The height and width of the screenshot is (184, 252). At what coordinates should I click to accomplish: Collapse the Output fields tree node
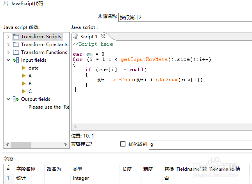[x=9, y=99]
